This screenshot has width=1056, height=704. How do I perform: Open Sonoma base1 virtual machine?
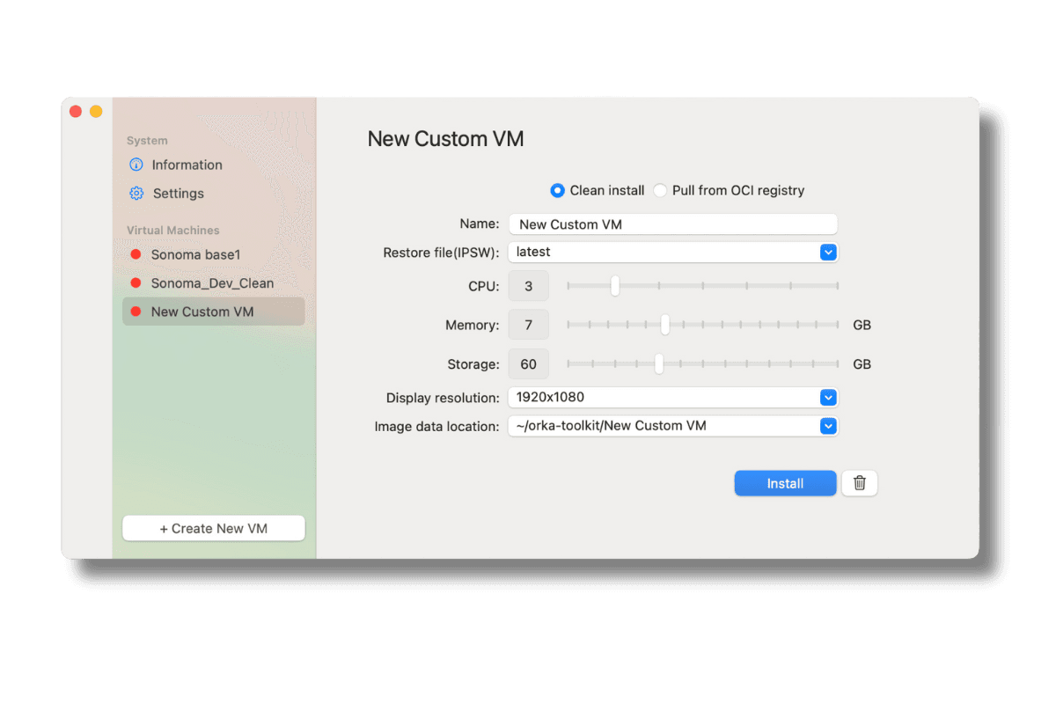pos(195,254)
